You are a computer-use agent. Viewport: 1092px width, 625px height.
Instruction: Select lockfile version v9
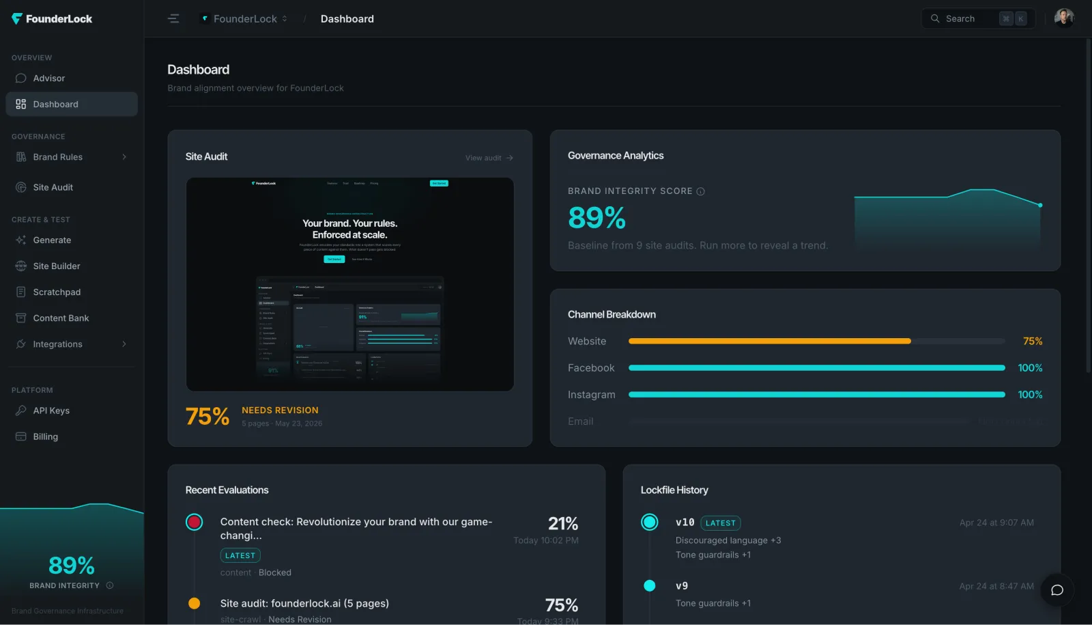(682, 586)
